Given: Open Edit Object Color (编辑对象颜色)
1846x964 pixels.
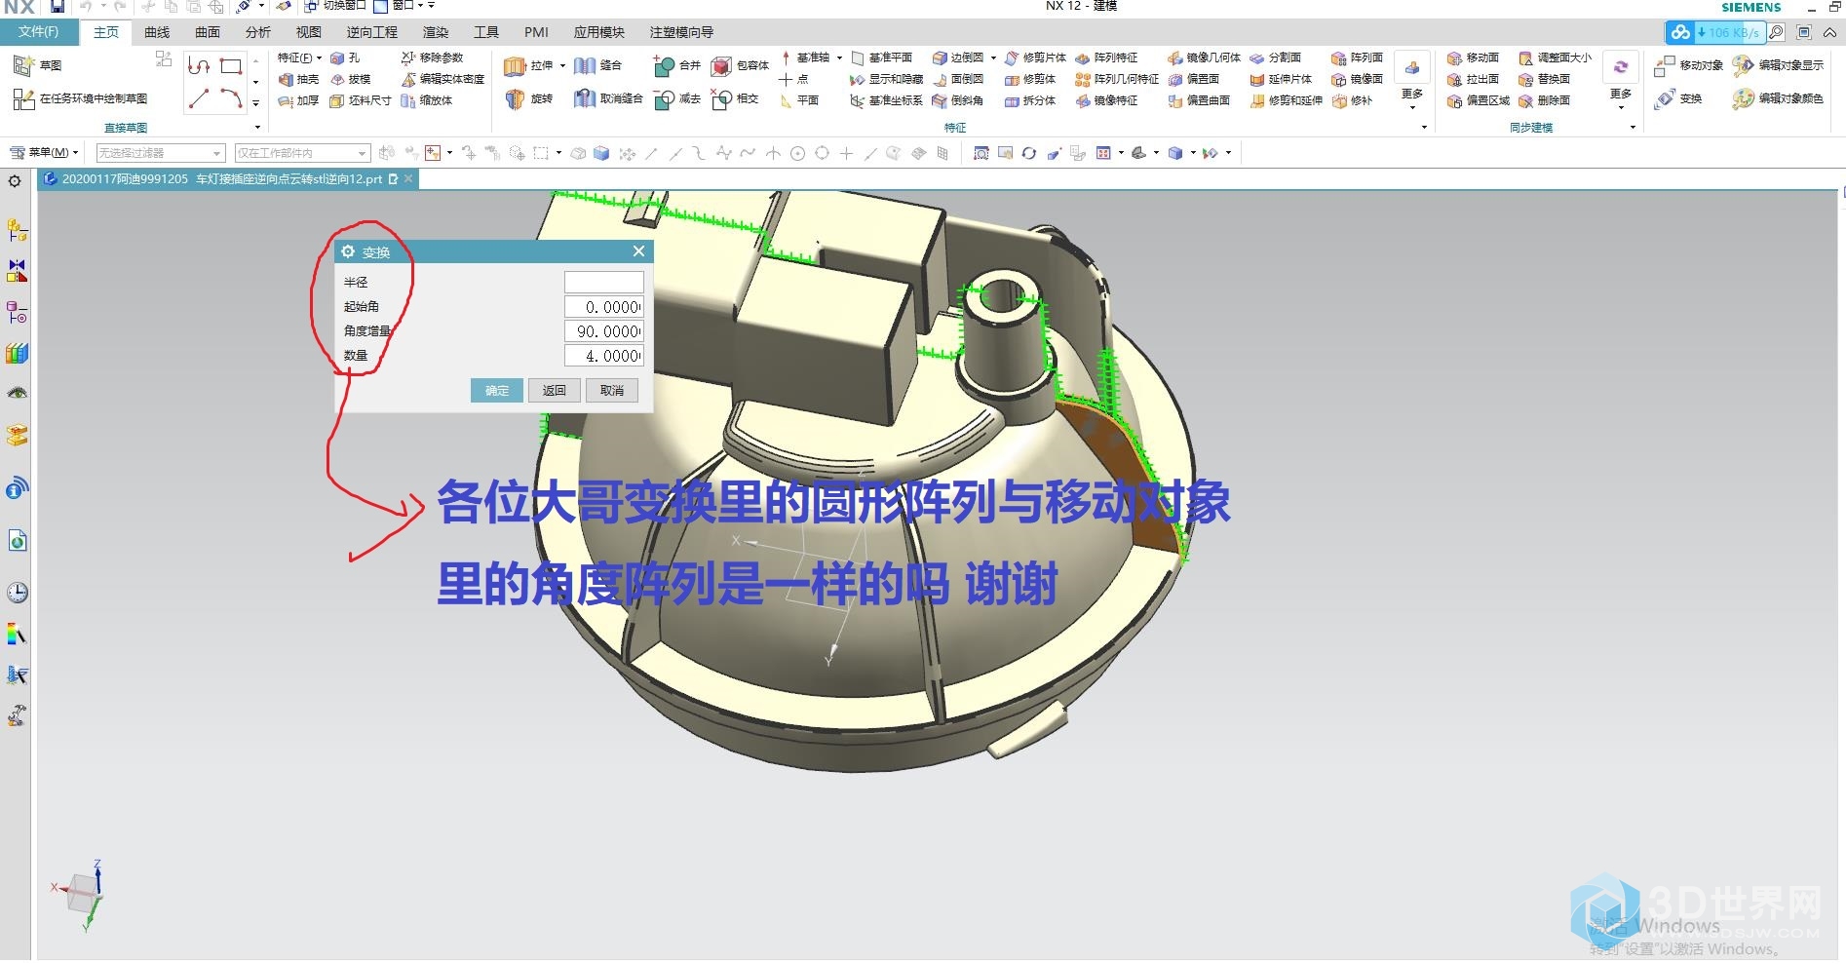Looking at the screenshot, I should (1779, 98).
